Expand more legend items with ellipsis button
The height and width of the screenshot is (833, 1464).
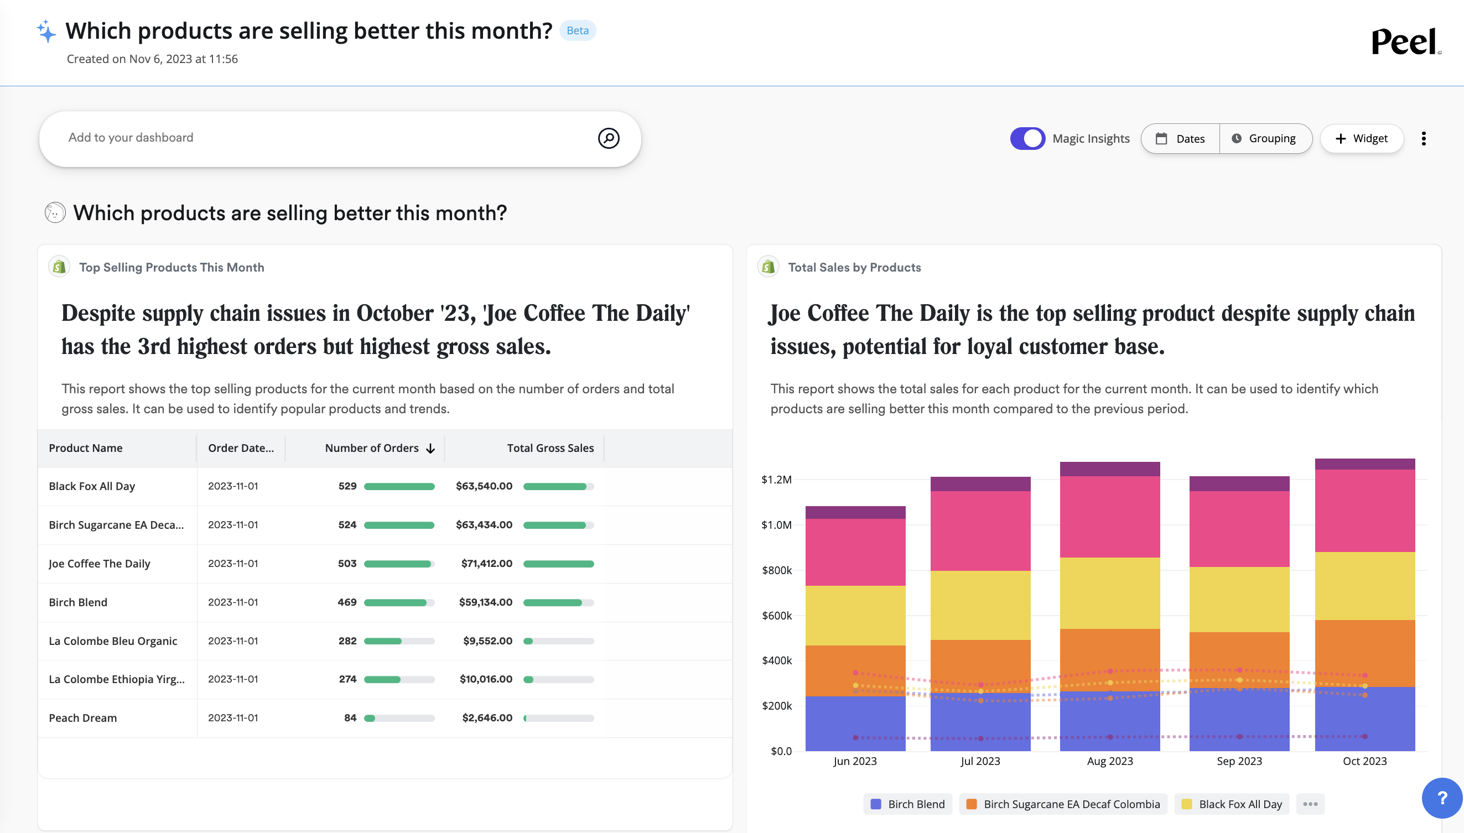(x=1310, y=804)
